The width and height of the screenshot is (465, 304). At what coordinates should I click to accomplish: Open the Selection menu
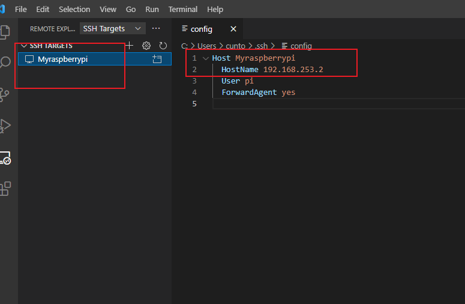pyautogui.click(x=74, y=10)
